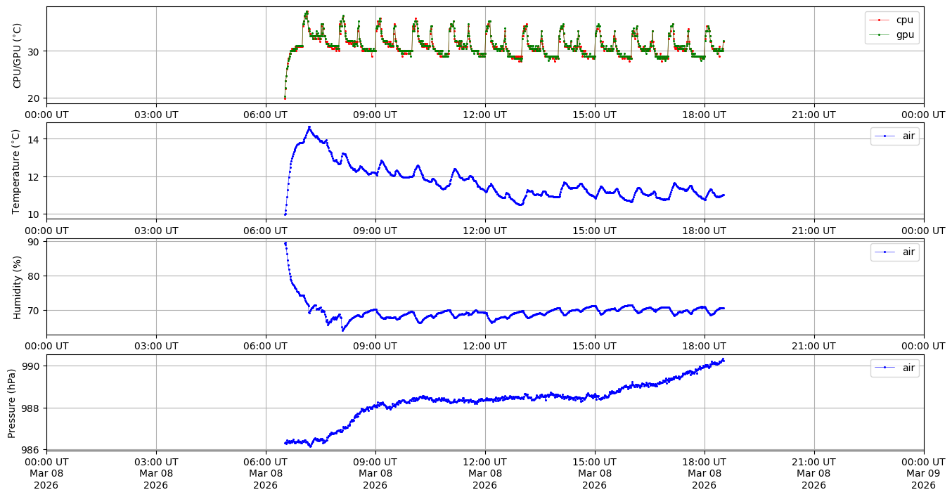952x497 pixels.
Task: Click the 21:00 UT tick below Humidity chart
Action: click(x=813, y=346)
